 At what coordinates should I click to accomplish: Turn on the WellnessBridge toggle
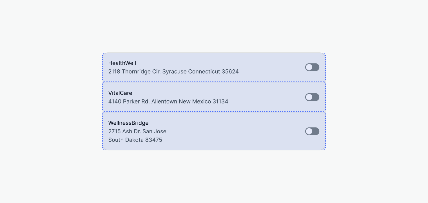tap(312, 131)
